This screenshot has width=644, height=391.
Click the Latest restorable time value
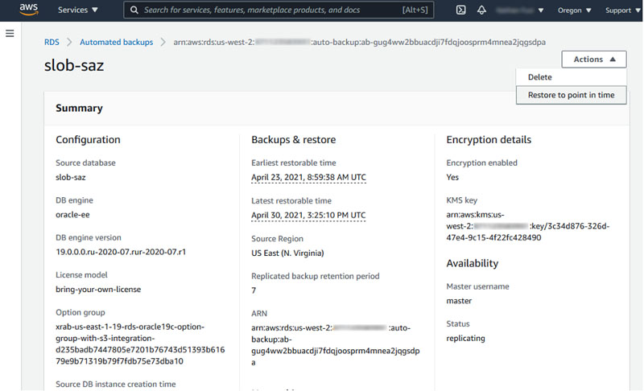(x=308, y=215)
